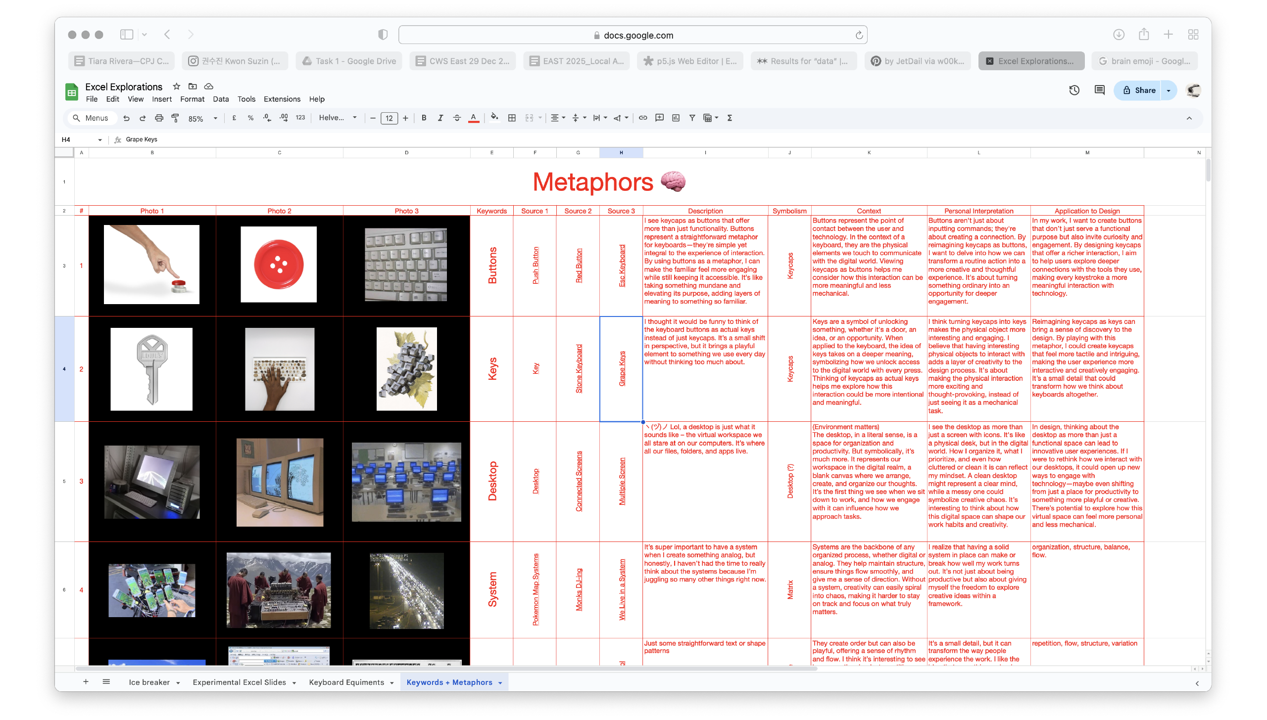1267x720 pixels.
Task: Open the Google account avatar
Action: [1193, 90]
